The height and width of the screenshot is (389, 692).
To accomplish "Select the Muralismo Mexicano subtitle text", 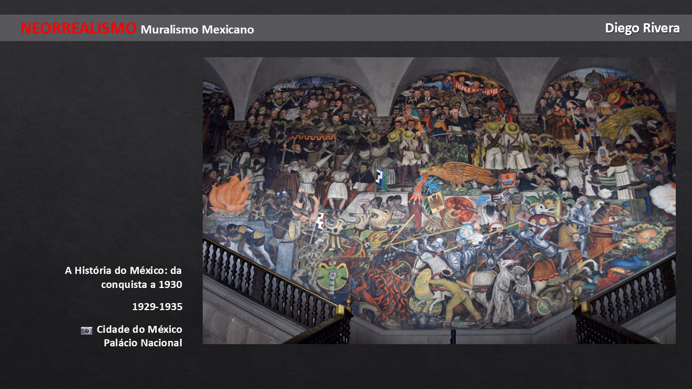I will point(197,30).
